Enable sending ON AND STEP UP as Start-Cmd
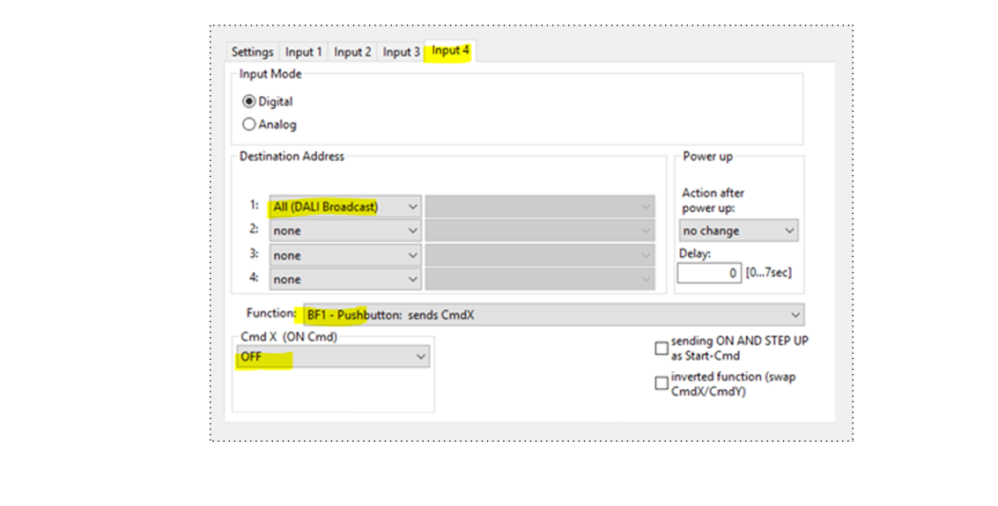 pos(662,348)
